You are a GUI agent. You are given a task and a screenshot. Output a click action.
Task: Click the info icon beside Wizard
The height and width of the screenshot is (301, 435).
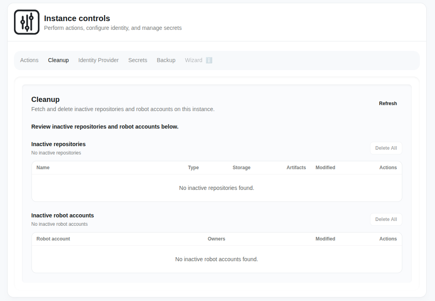(x=209, y=61)
